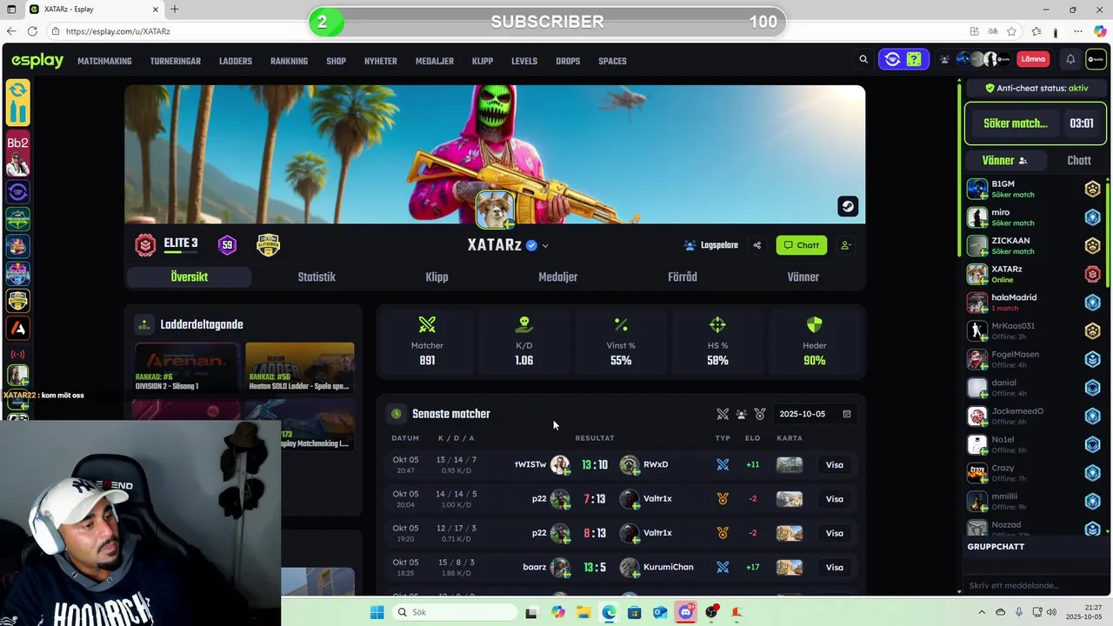Switch to the Klipp profile tab
The image size is (1113, 626).
(x=437, y=276)
